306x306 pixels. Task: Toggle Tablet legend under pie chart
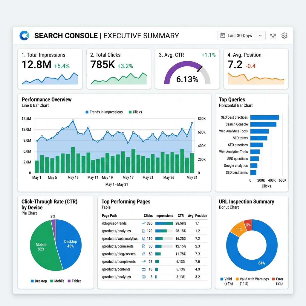74,281
